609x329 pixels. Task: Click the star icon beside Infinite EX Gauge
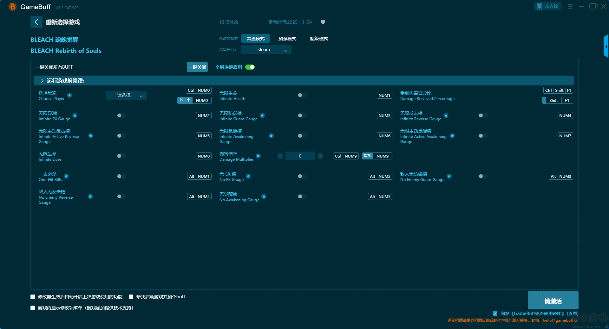point(75,115)
